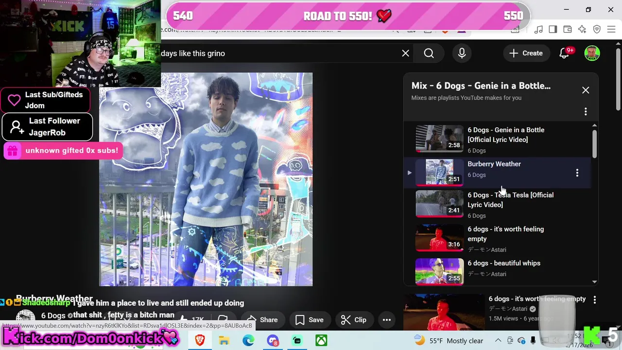
Task: Open Brave Leo AI assistant
Action: click(582, 30)
